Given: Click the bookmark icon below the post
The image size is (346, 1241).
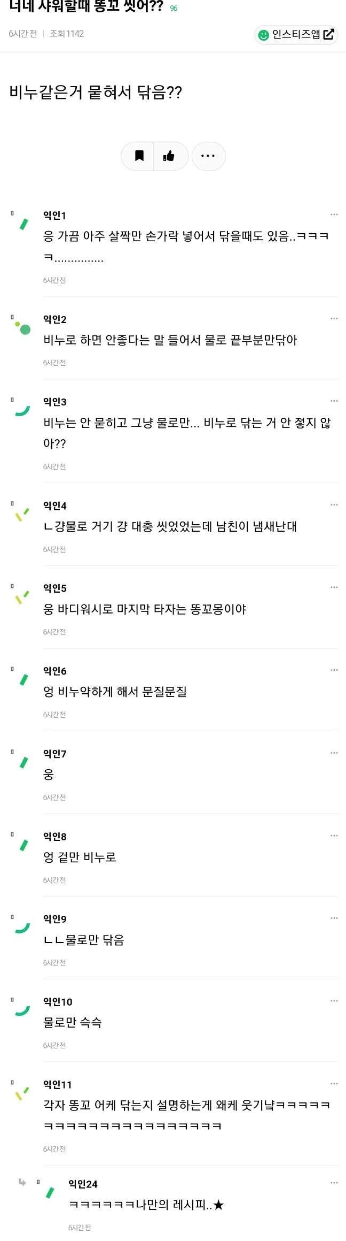Looking at the screenshot, I should 139,156.
